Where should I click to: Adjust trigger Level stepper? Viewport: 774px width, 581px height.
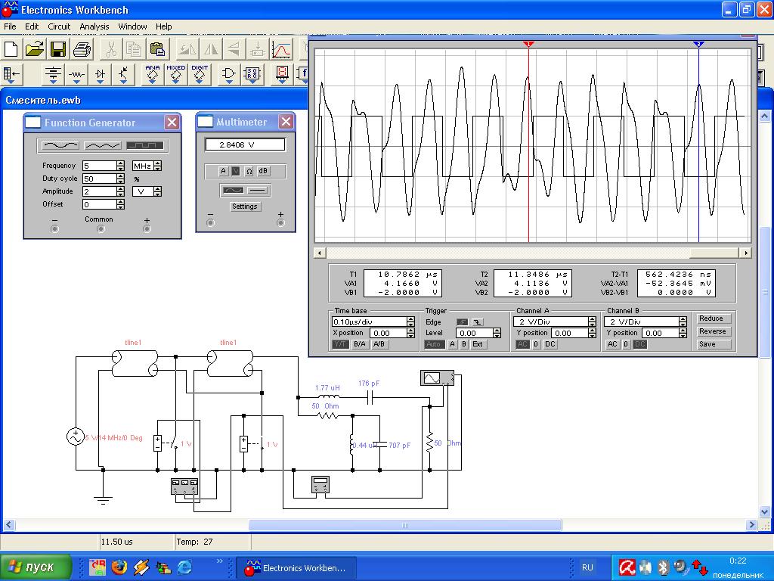click(497, 334)
